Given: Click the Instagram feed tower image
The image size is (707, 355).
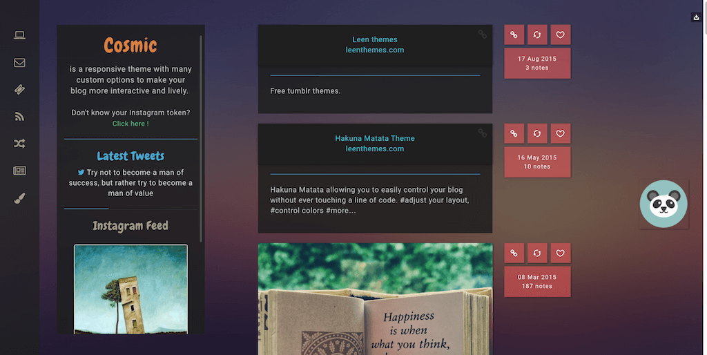Looking at the screenshot, I should point(130,289).
